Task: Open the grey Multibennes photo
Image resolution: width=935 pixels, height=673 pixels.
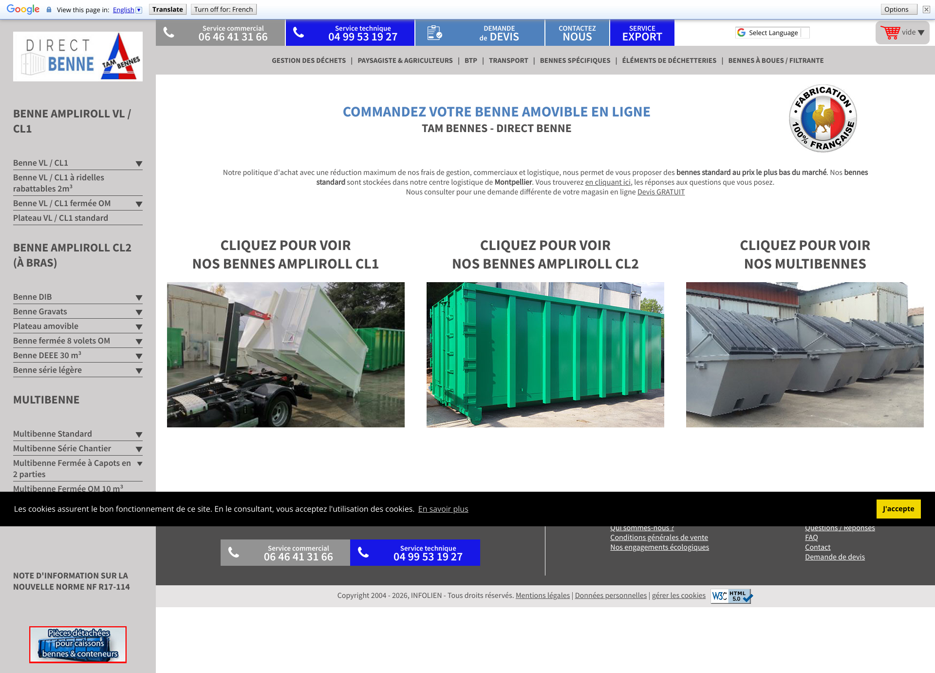Action: click(805, 355)
